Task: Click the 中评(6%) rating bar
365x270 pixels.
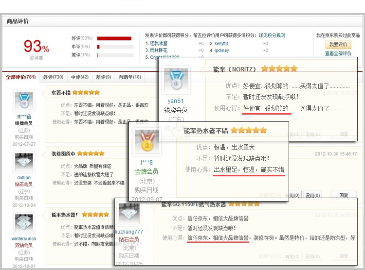Action: [115, 47]
